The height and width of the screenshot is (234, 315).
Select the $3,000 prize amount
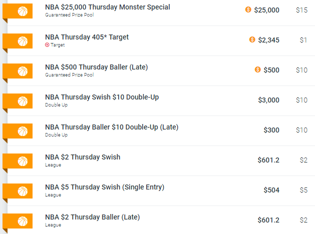(268, 100)
